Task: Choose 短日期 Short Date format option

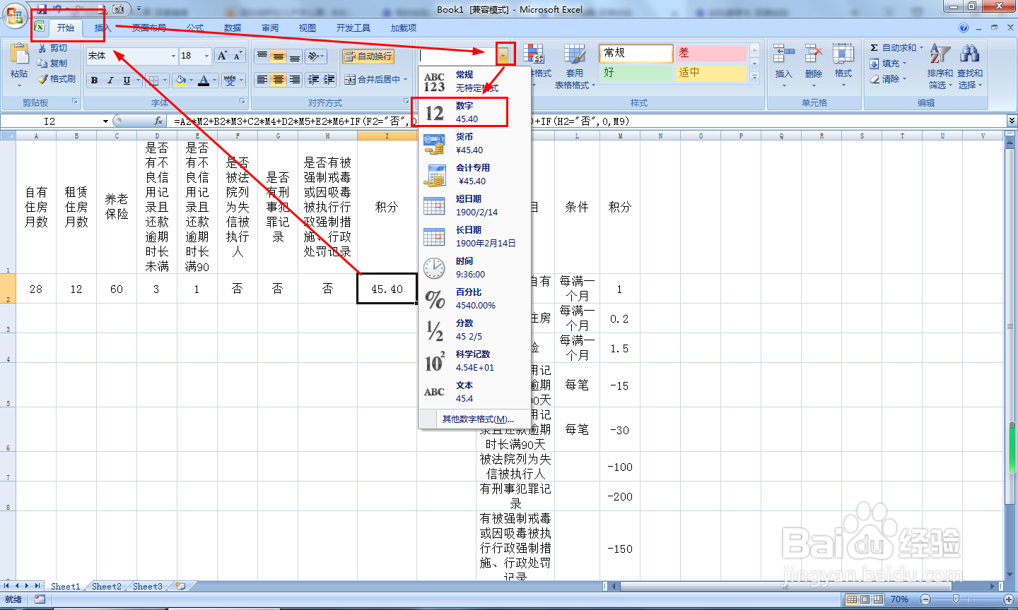Action: [474, 205]
